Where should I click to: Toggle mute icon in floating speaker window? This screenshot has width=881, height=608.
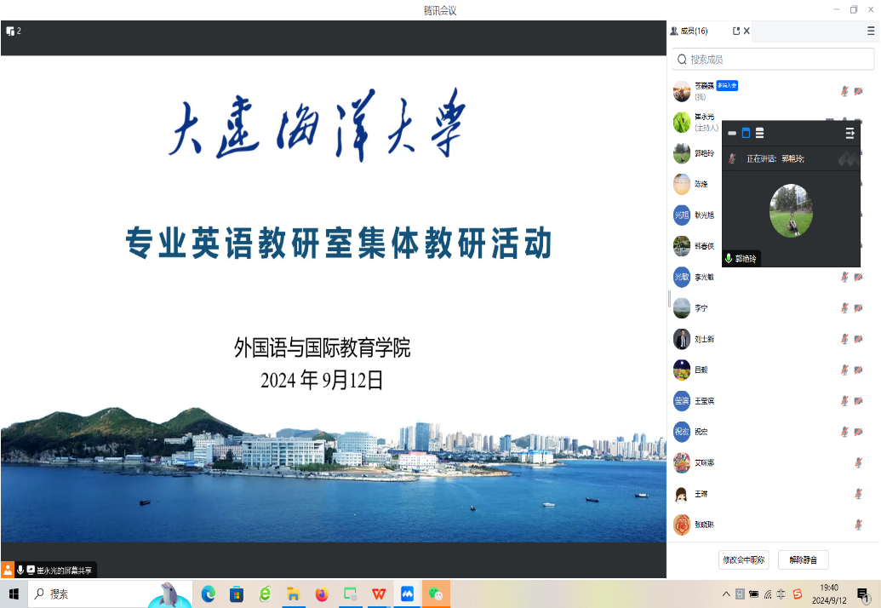point(732,159)
